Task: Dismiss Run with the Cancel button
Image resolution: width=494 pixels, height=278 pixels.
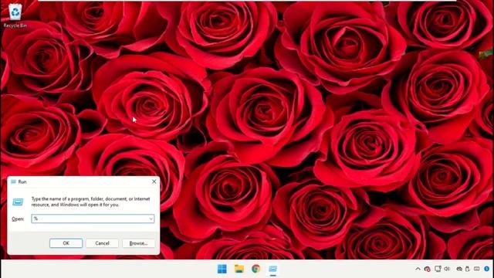Action: [102, 243]
